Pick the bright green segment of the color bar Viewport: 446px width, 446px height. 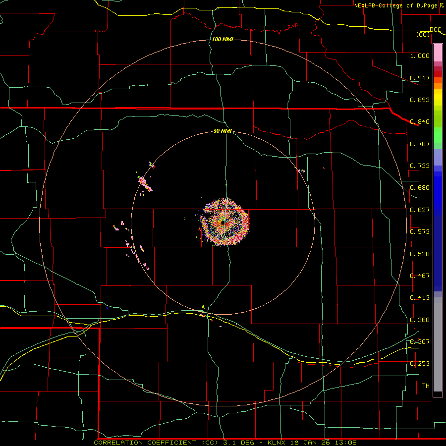438,135
